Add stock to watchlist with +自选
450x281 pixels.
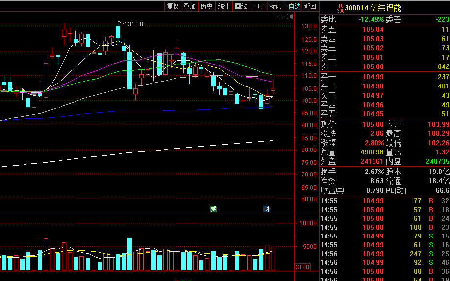click(293, 6)
